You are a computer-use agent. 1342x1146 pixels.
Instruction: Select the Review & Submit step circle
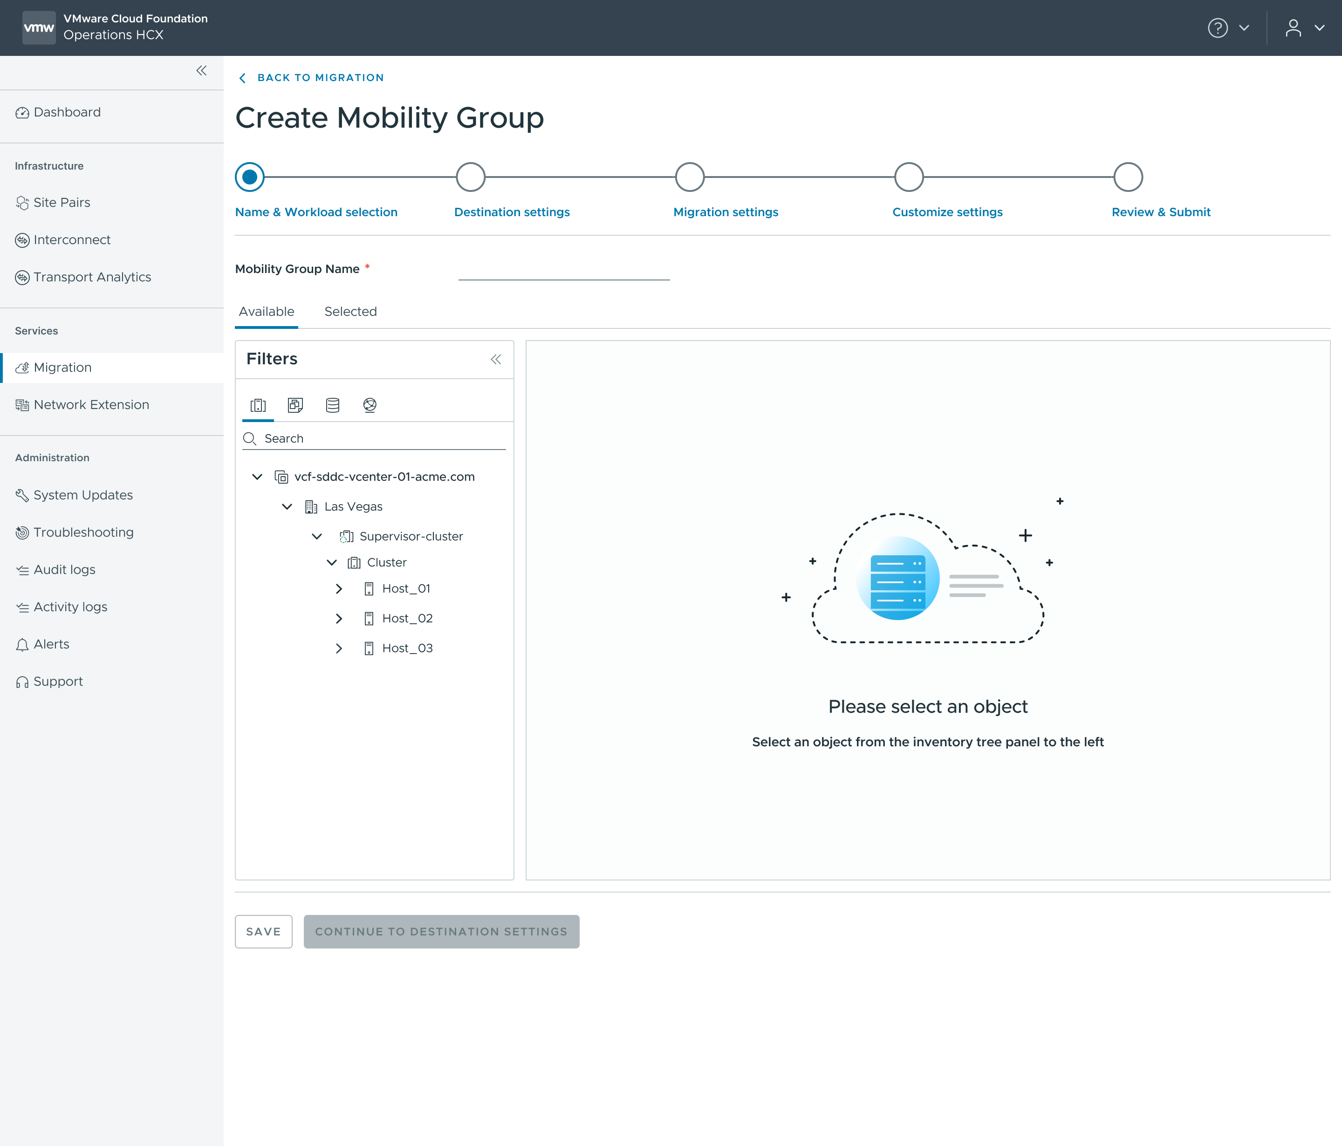coord(1128,177)
